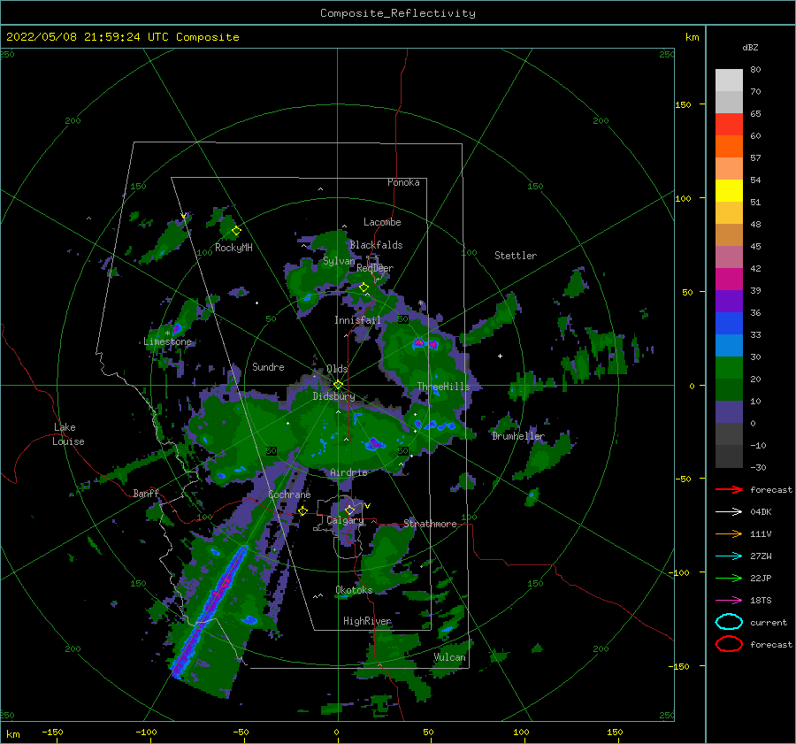
Task: Click the dBZ legend heading
Action: pyautogui.click(x=750, y=47)
